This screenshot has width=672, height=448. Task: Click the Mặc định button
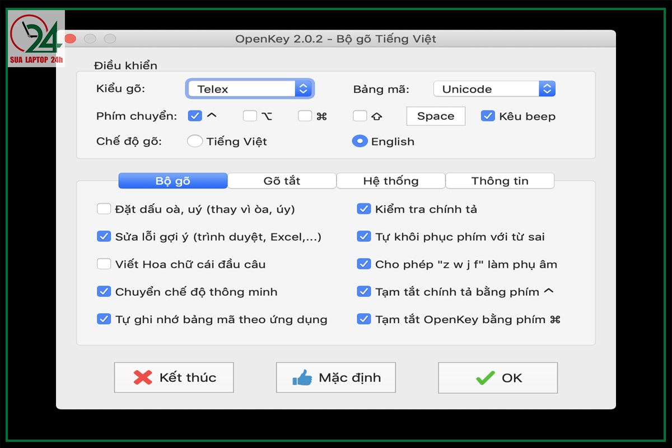[x=336, y=377]
